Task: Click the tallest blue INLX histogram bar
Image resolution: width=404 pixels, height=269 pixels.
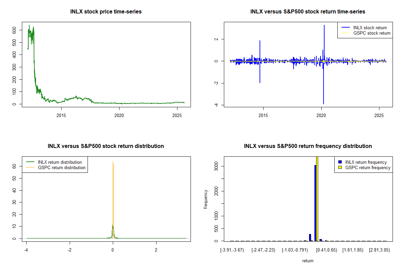Action: pos(315,203)
